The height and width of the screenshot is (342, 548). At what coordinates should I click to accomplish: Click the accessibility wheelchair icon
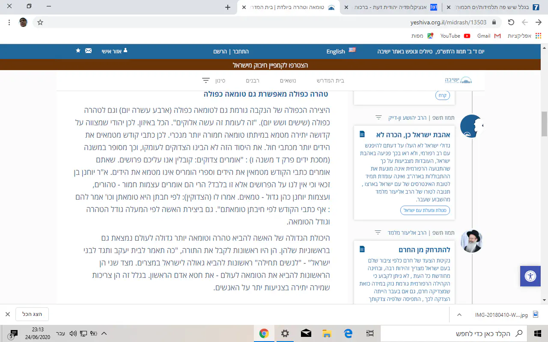(x=530, y=276)
